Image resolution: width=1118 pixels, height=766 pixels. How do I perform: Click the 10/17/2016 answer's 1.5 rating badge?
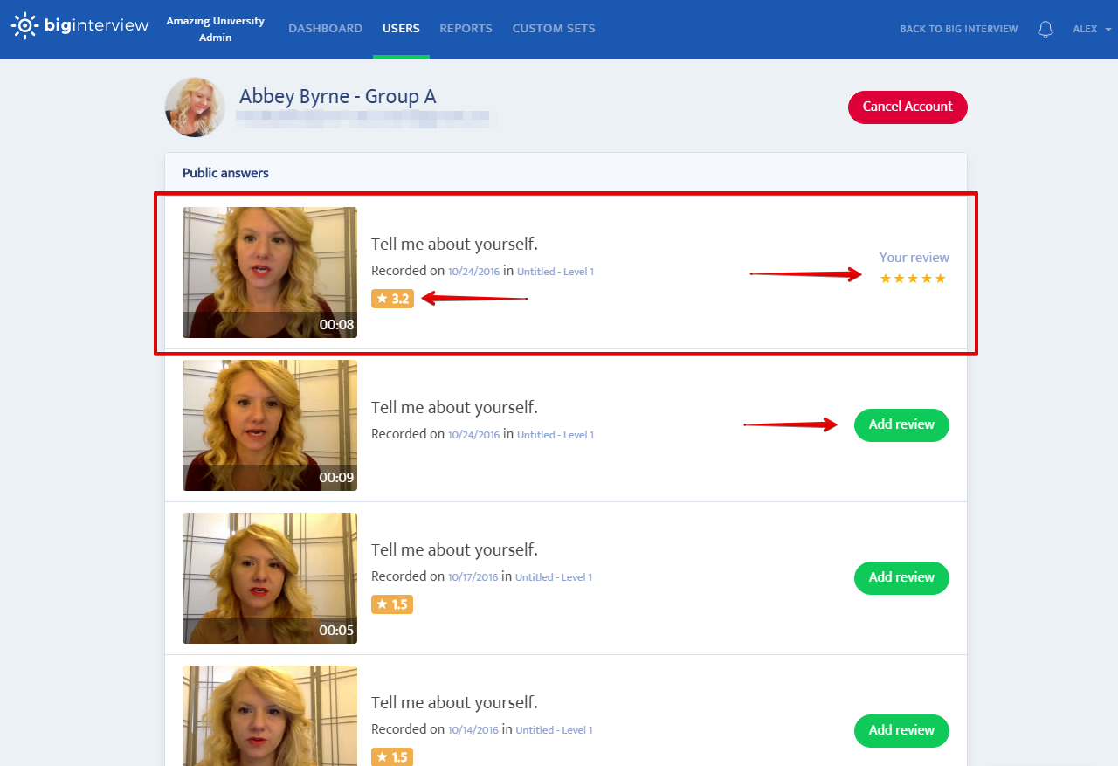click(x=392, y=604)
